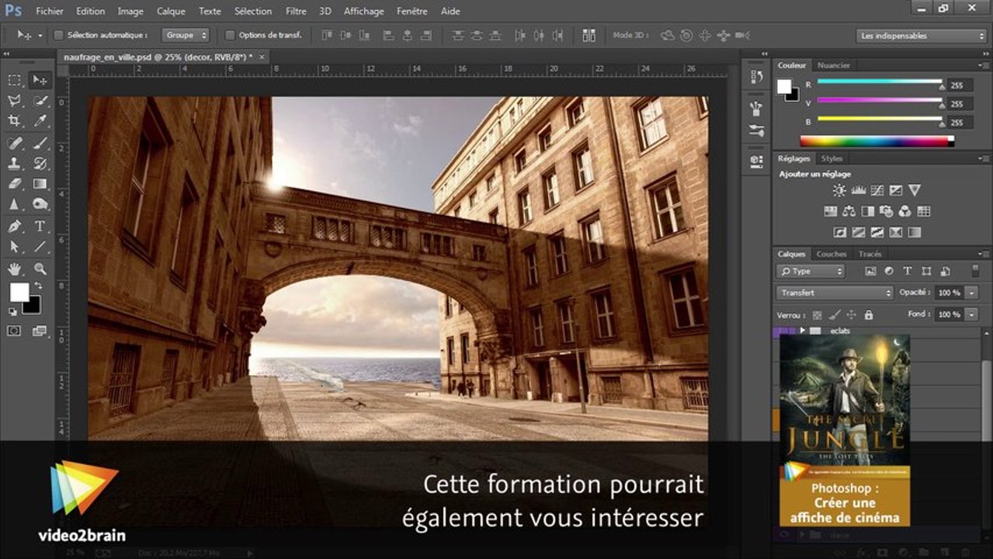Open Auto-Align Layers button in options bar
Screen dimensions: 993x559
coord(589,35)
